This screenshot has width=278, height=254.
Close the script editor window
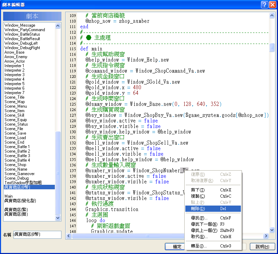(272, 4)
